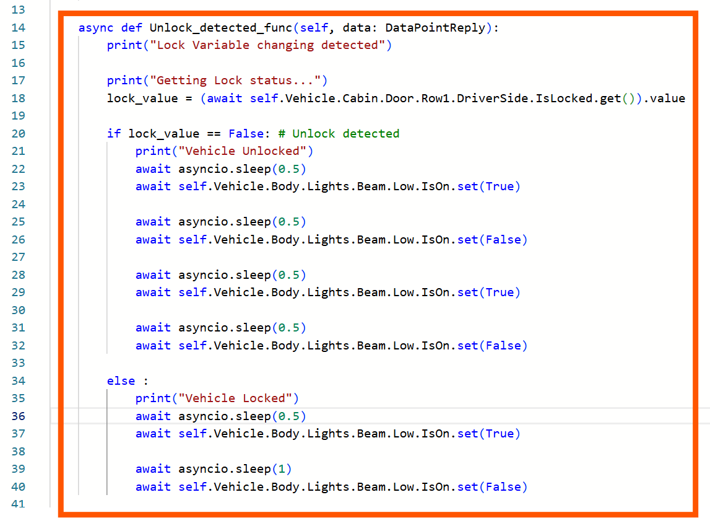The height and width of the screenshot is (518, 710).
Task: Click the False keyword on line 20
Action: (246, 134)
